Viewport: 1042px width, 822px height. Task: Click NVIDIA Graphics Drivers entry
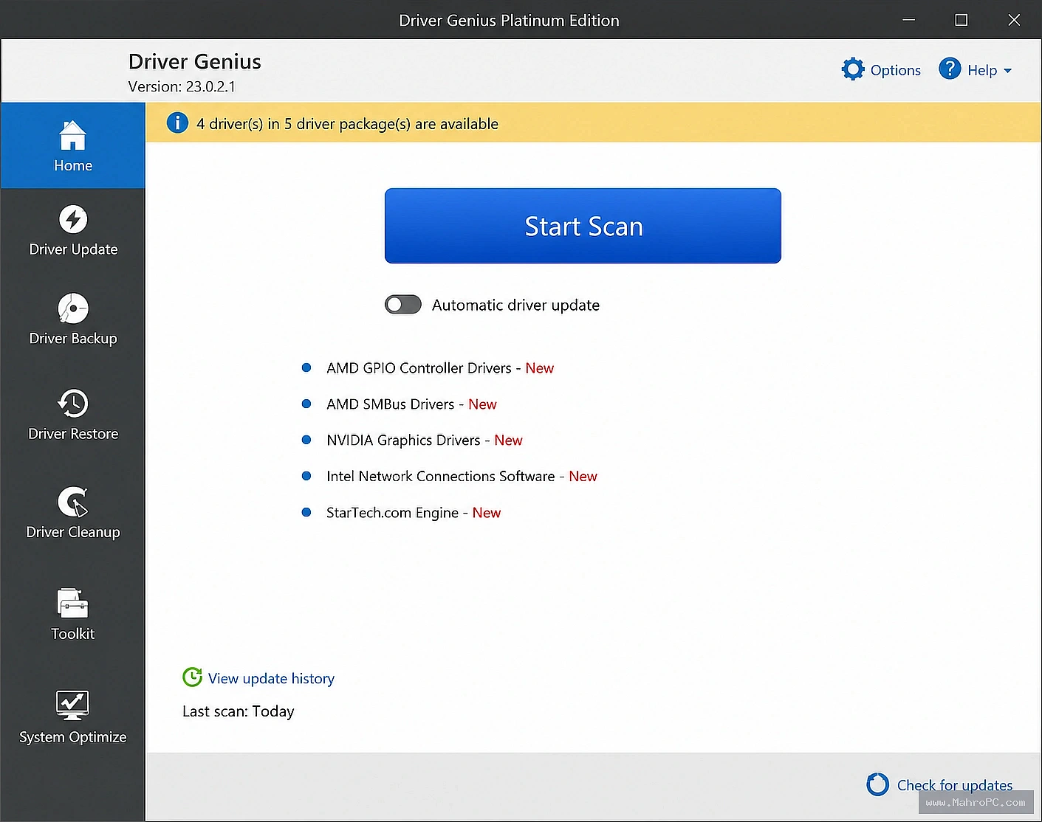[424, 441]
